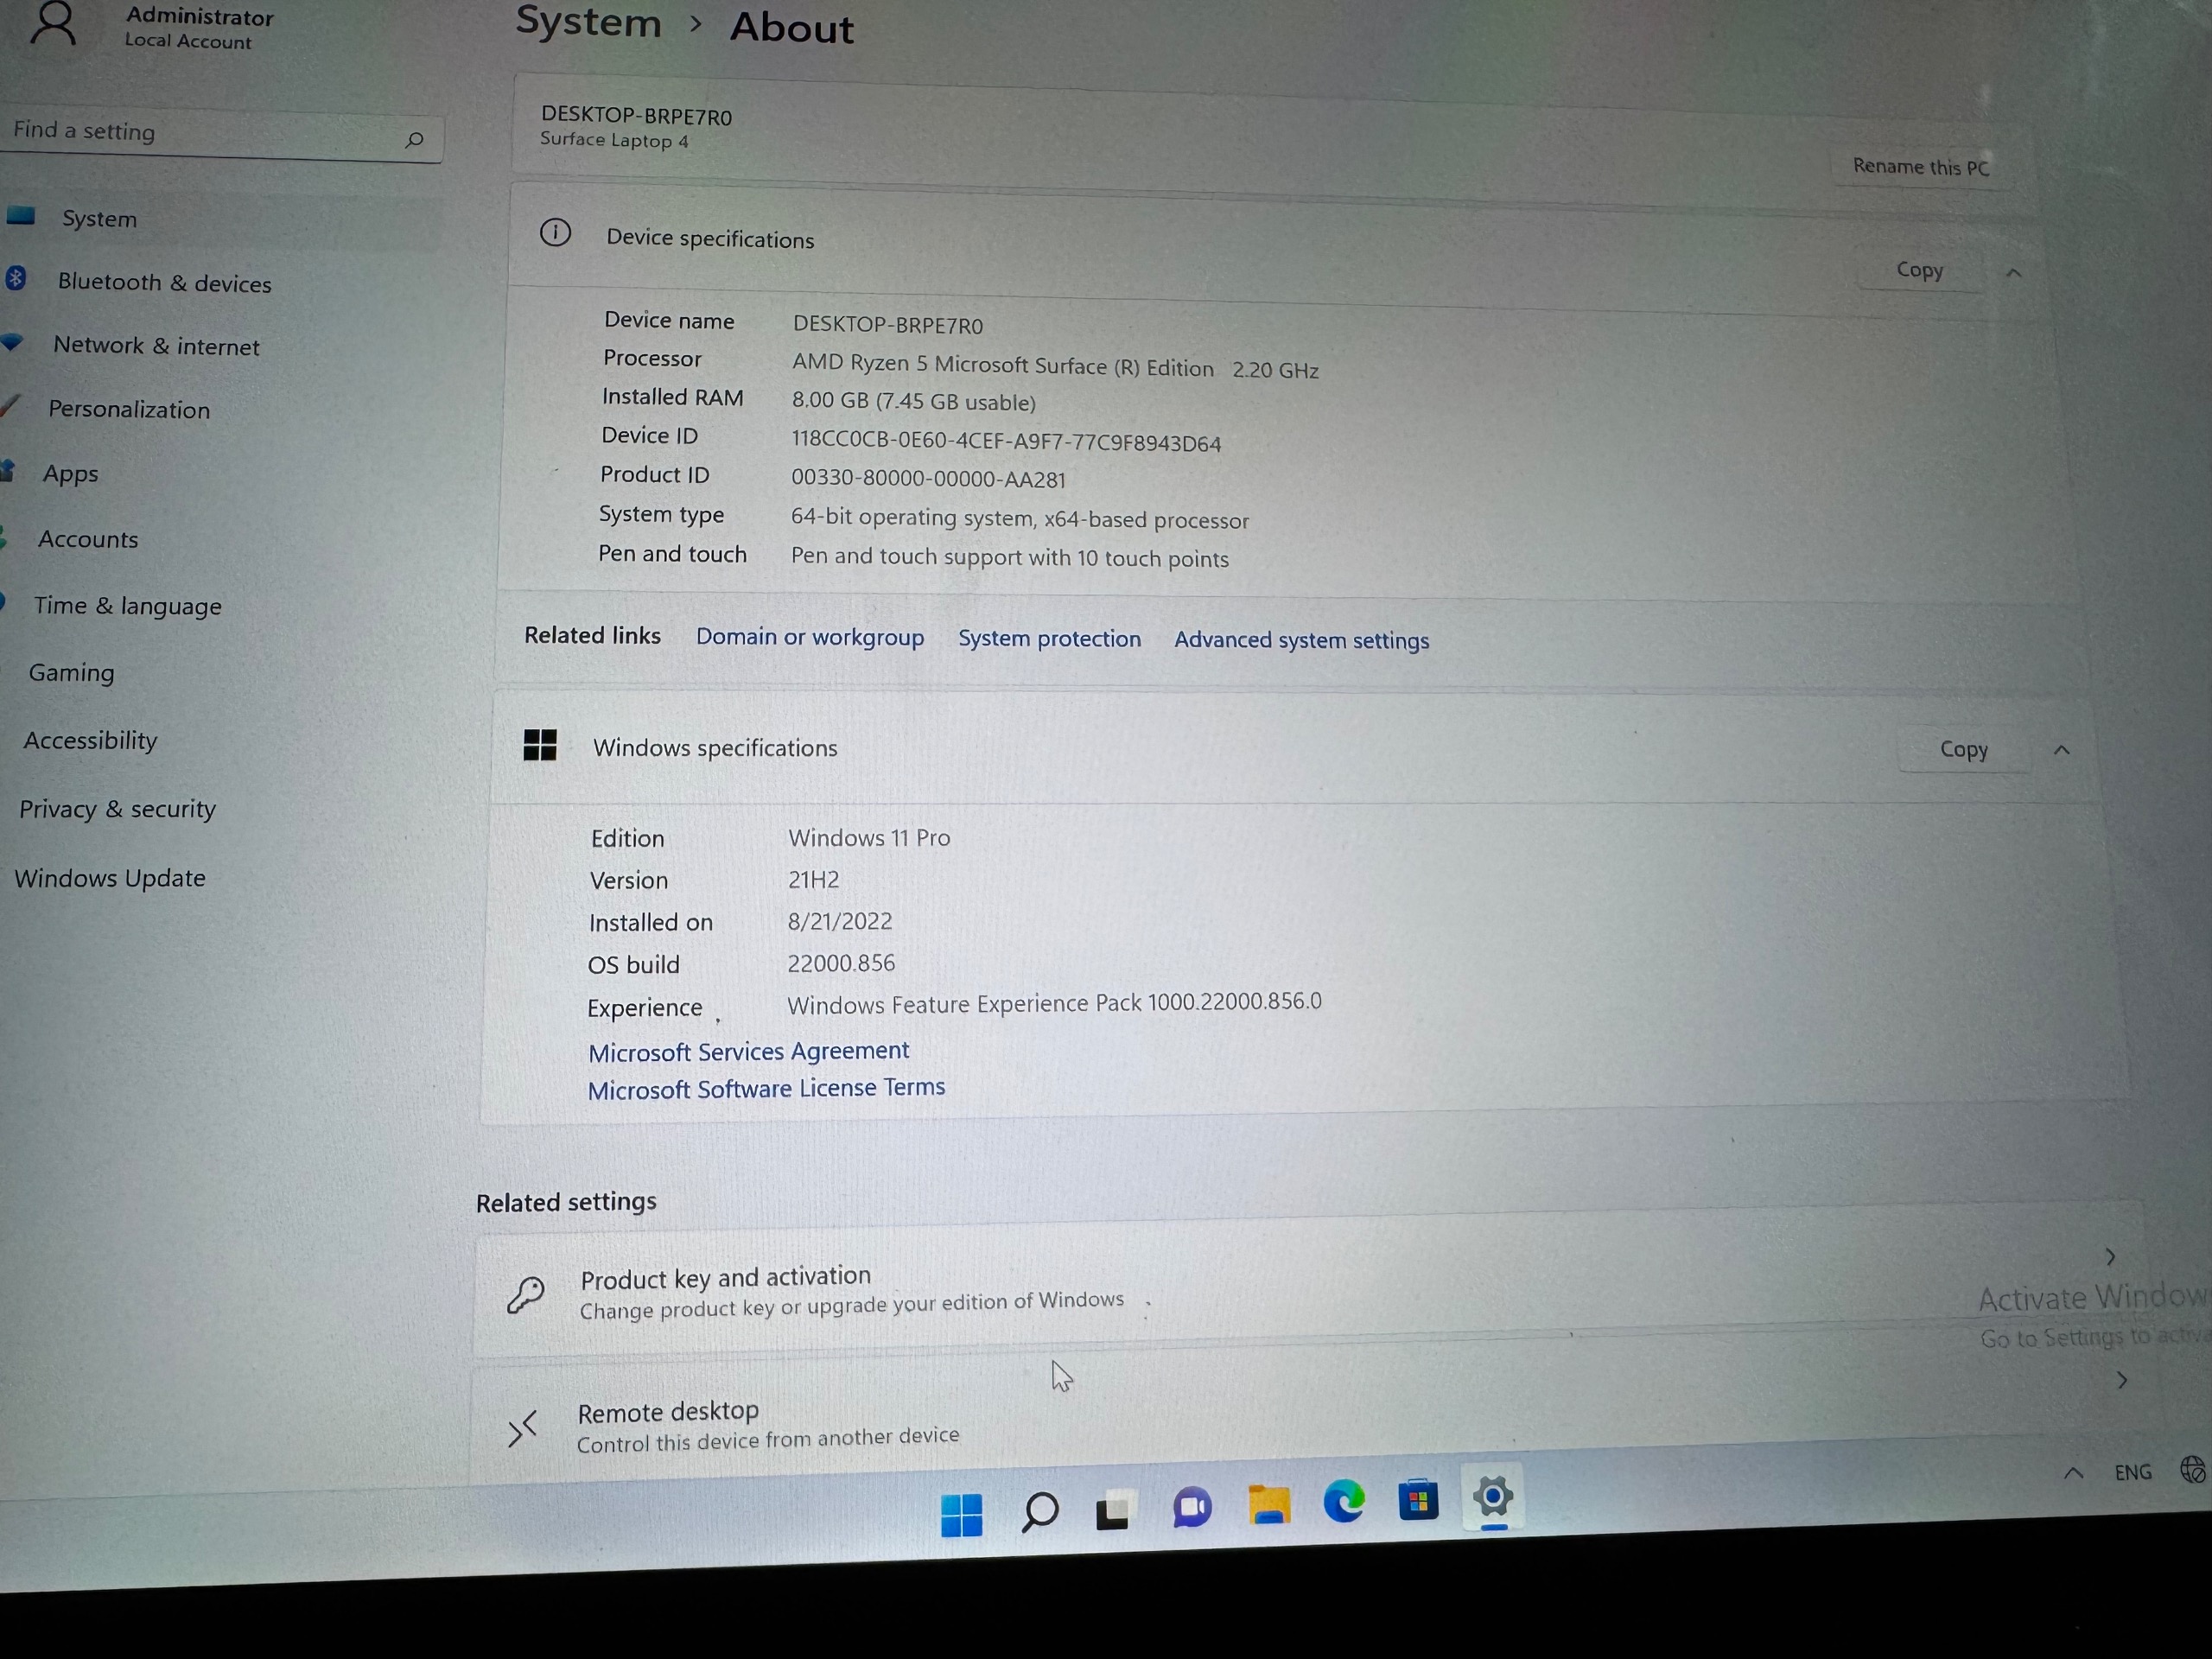The height and width of the screenshot is (1659, 2212).
Task: Click Surface Laptop 4 model text
Action: [x=614, y=140]
